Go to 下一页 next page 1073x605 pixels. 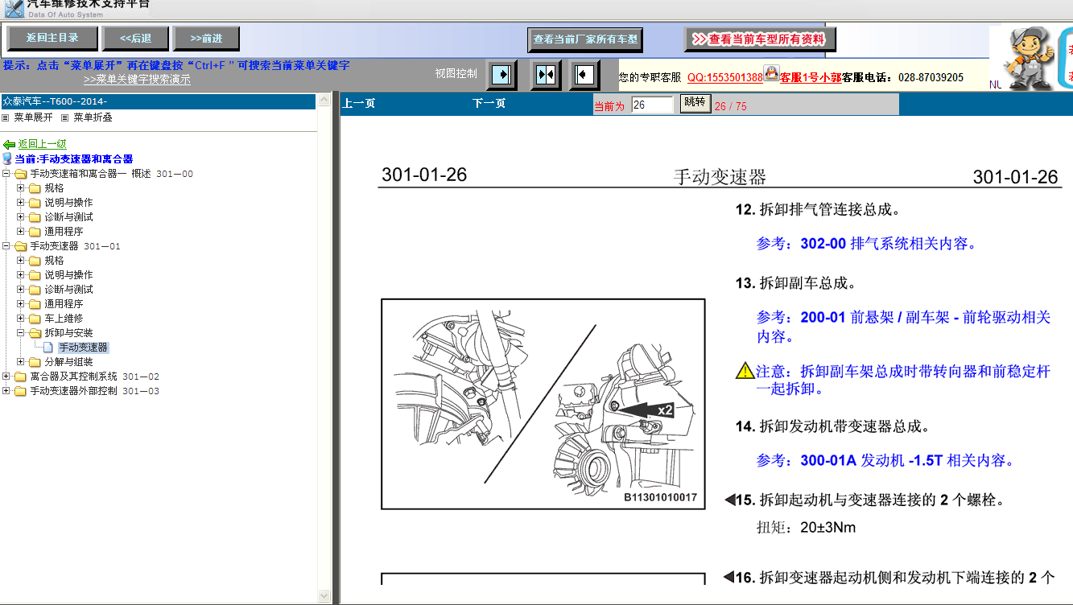click(489, 104)
